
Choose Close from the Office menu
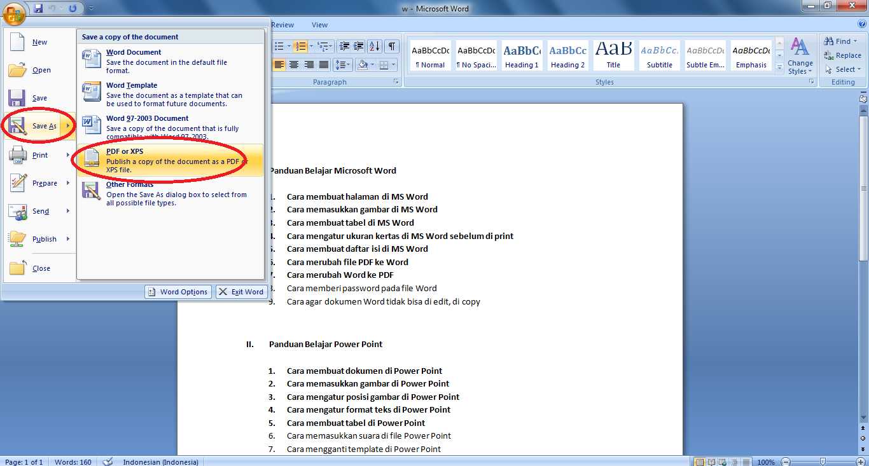point(39,268)
